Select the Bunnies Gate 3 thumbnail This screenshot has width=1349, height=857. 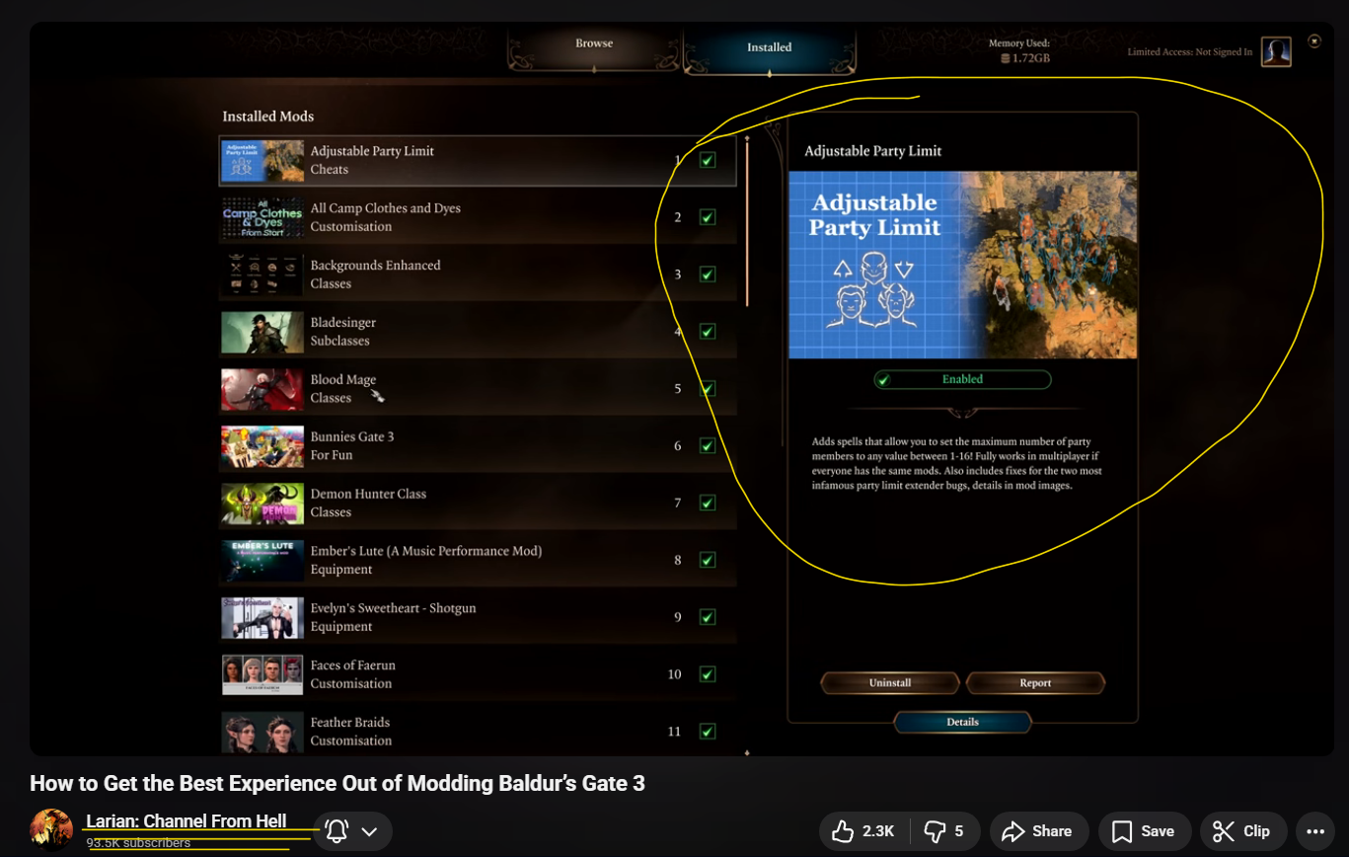click(x=262, y=447)
